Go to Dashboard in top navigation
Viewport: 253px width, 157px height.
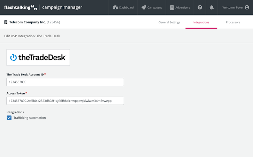123,7
